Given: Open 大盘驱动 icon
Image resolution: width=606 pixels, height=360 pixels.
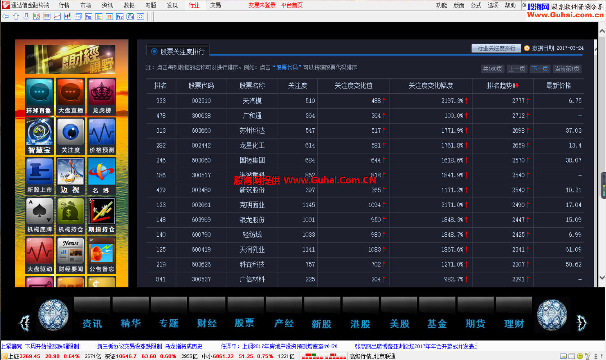Looking at the screenshot, I should click(x=39, y=255).
